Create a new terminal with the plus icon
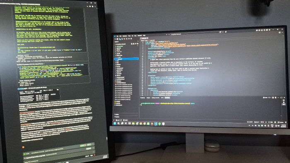The height and width of the screenshot is (163, 290). (x=269, y=98)
